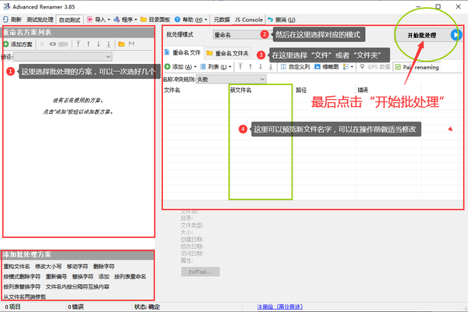Click the blue play icon beside 开始批处理
The height and width of the screenshot is (312, 468).
(456, 35)
